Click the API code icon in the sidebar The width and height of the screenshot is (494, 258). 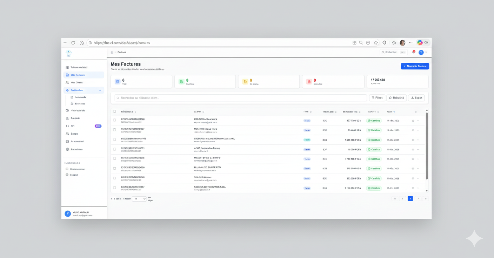coord(67,126)
